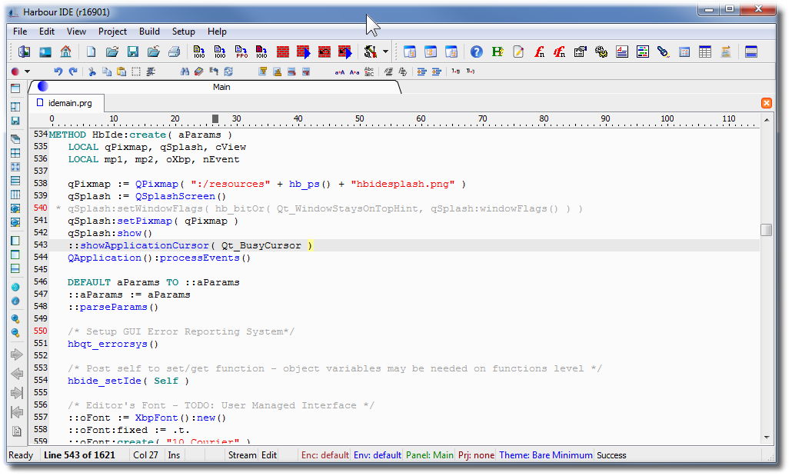Click the printer icon
This screenshot has height=476, width=792.
click(x=175, y=52)
